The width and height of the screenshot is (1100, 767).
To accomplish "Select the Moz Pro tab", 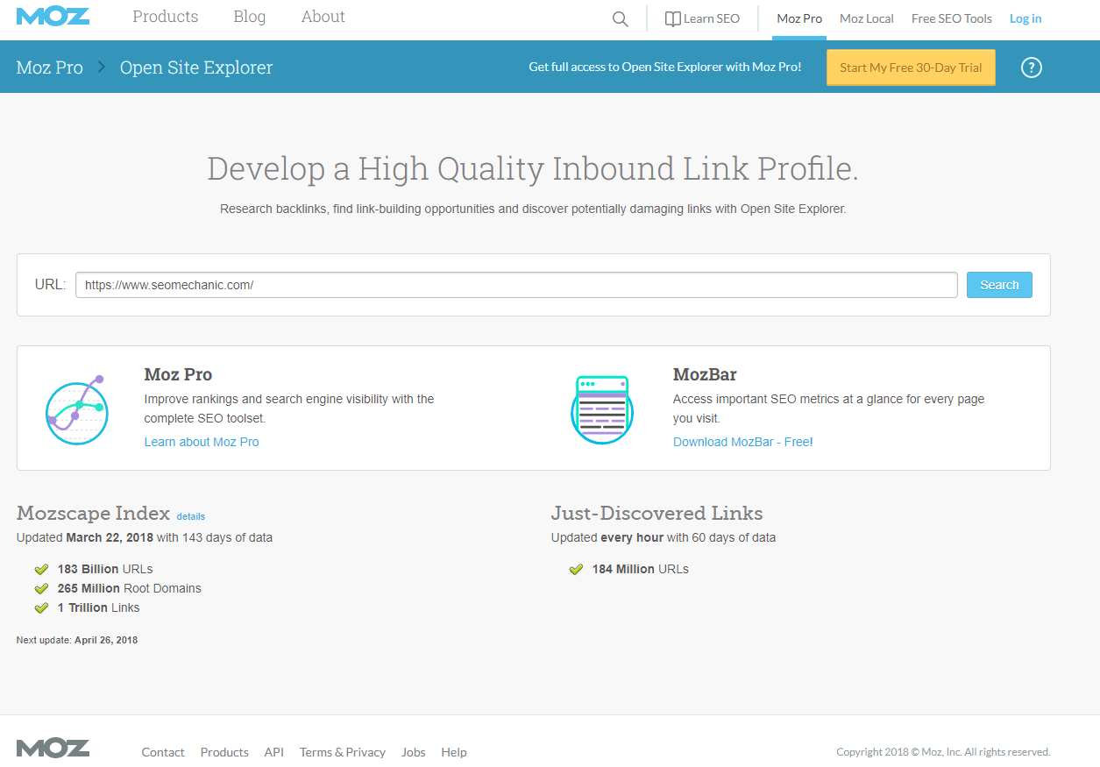I will 799,18.
